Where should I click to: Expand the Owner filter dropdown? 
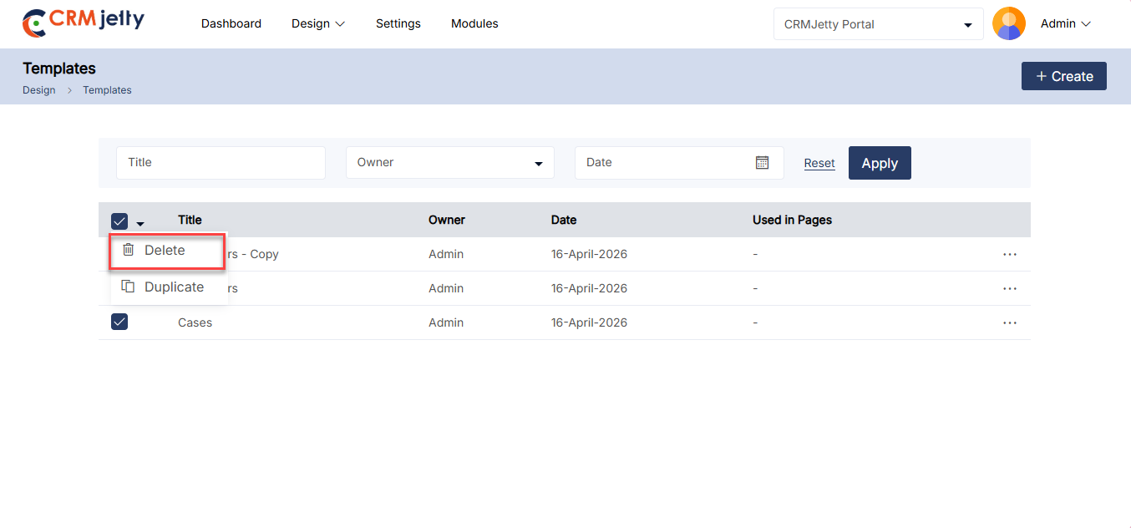click(449, 163)
